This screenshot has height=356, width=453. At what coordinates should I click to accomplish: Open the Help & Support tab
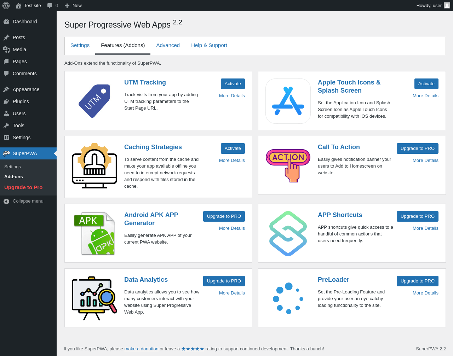[x=209, y=45]
